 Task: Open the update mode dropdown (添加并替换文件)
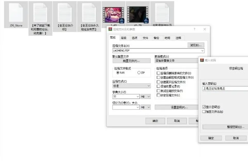click(176, 61)
